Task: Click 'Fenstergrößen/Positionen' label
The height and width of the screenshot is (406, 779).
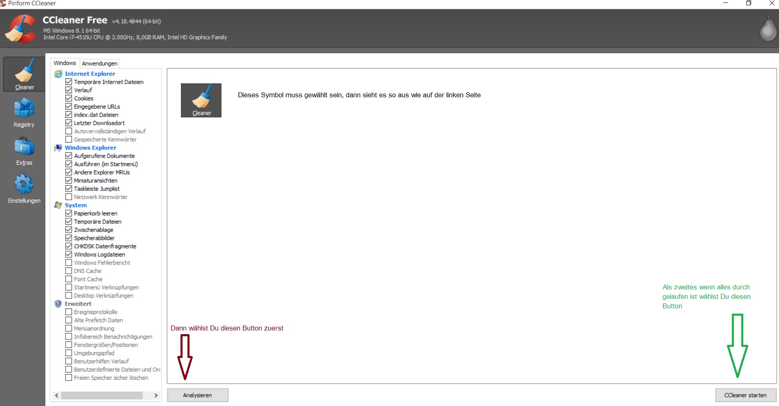Action: point(106,345)
